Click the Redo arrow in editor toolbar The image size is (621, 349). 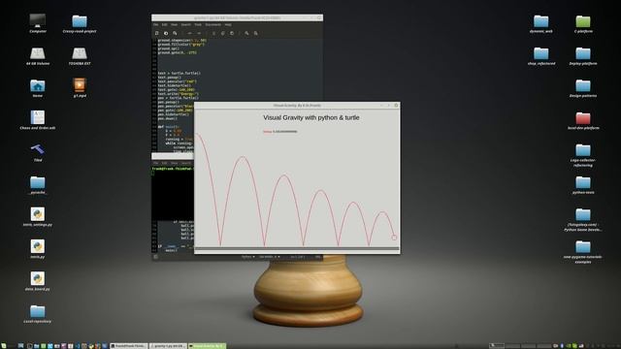click(x=199, y=33)
